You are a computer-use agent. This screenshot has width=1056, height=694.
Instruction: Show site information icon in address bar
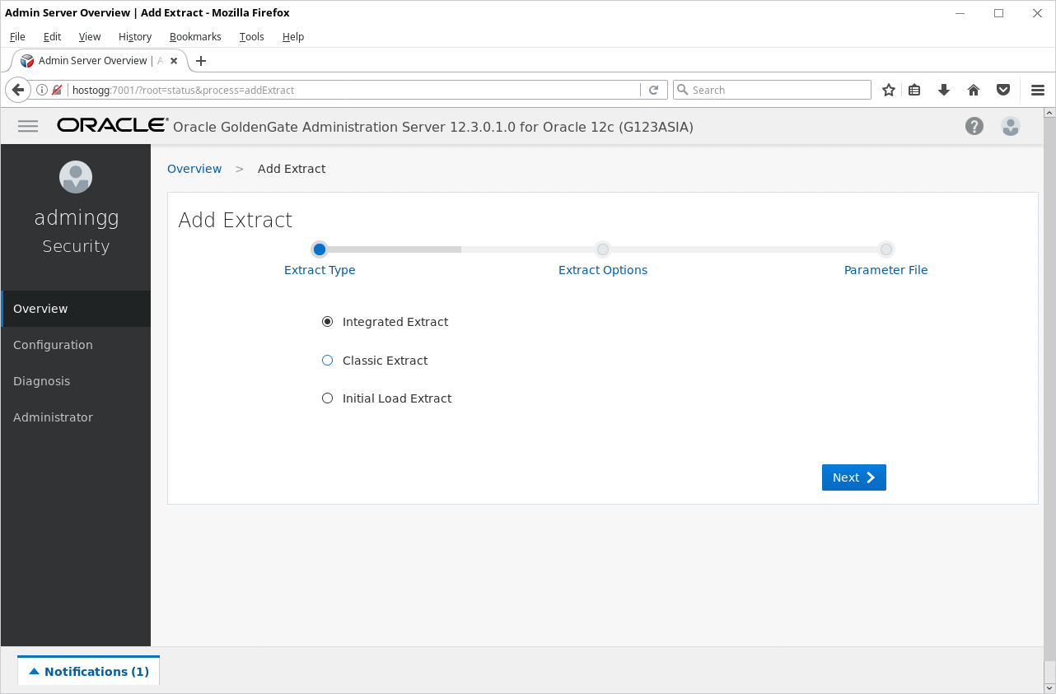pos(42,90)
